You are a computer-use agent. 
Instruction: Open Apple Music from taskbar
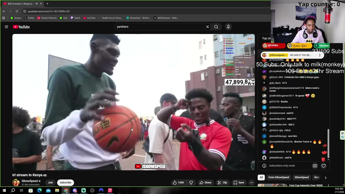click(x=110, y=190)
